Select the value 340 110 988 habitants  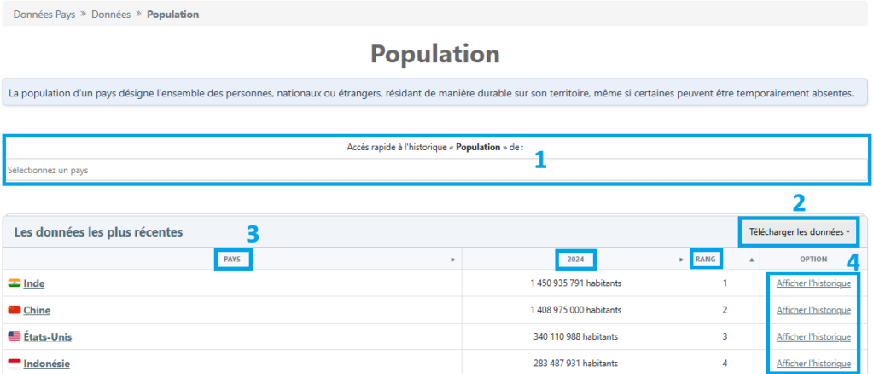click(576, 336)
